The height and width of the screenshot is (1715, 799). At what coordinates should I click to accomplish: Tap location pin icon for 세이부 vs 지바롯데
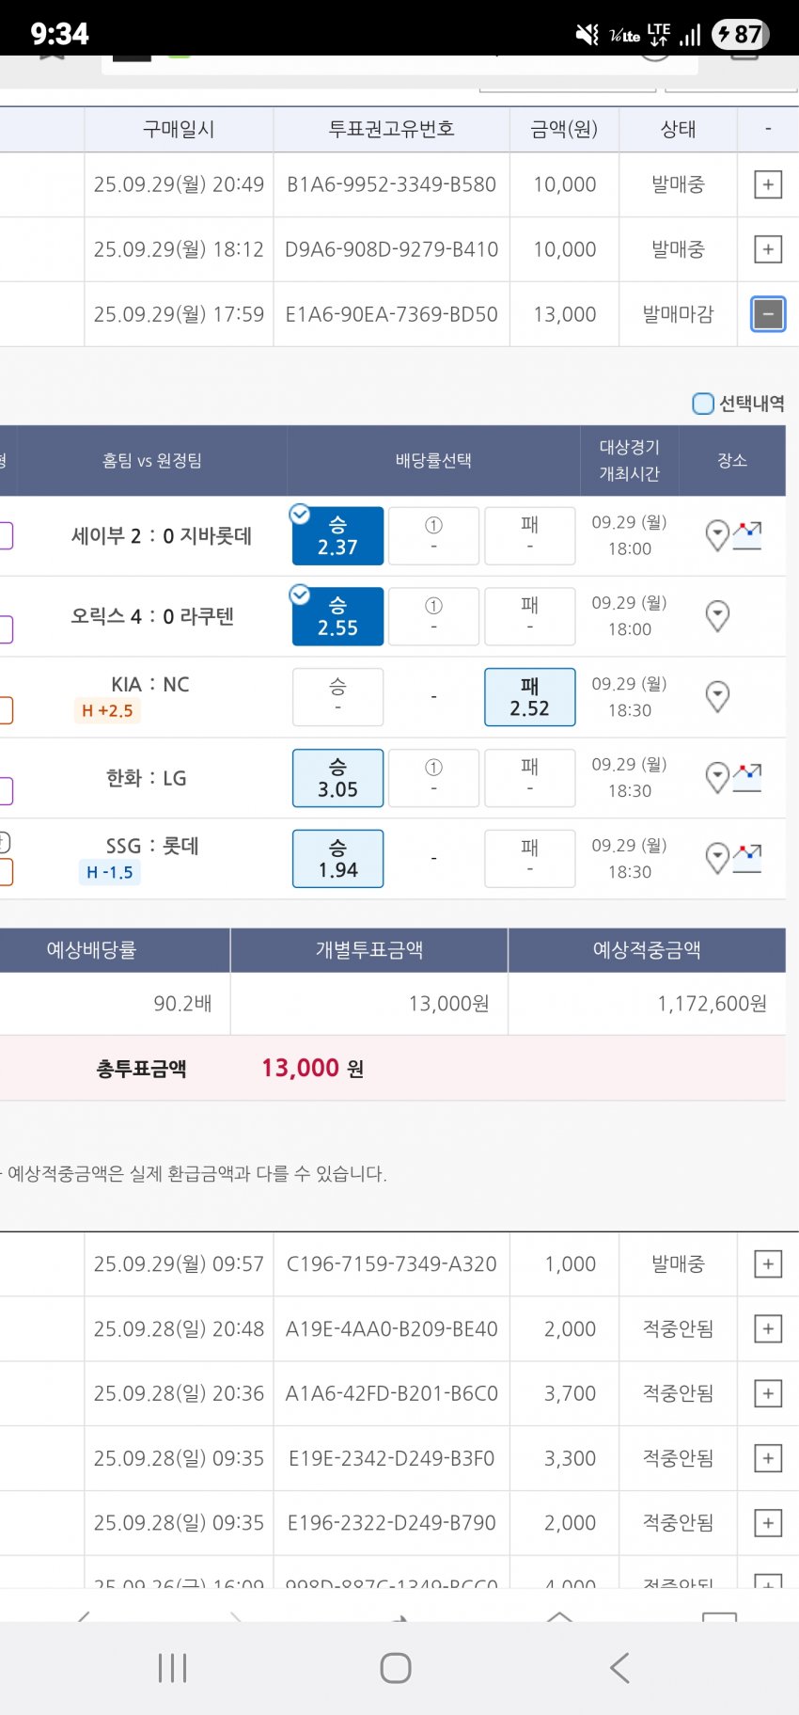point(717,535)
